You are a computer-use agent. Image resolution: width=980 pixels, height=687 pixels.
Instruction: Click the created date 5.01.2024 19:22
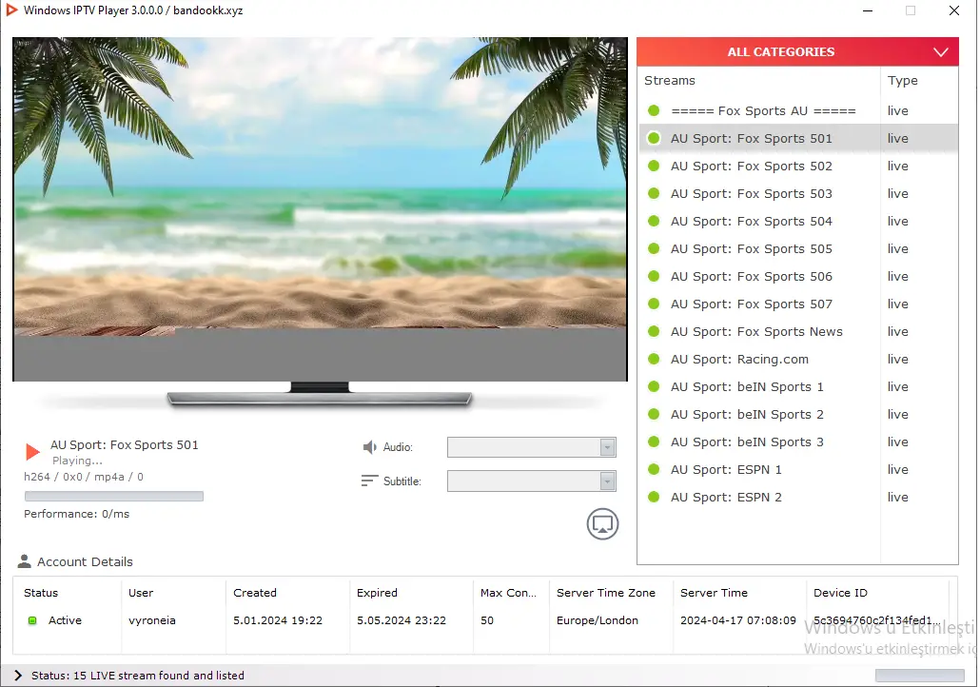(278, 620)
